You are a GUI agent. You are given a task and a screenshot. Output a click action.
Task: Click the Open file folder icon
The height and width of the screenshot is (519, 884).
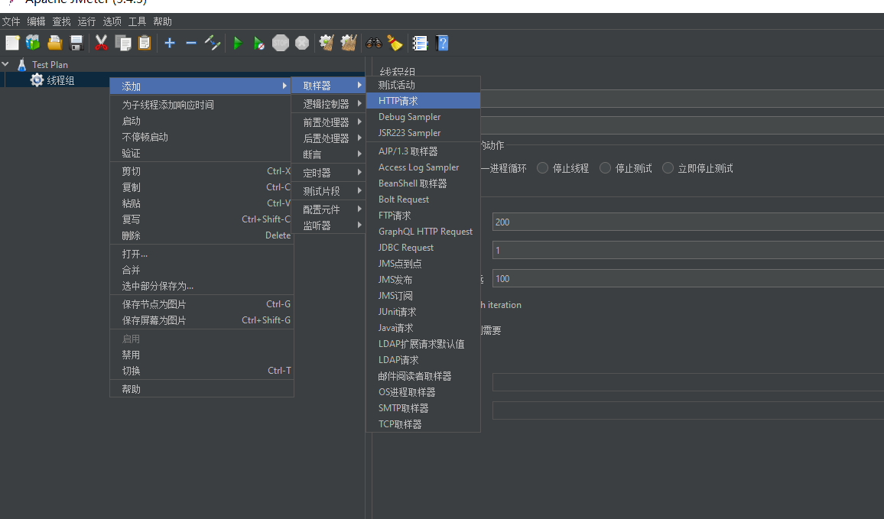[55, 43]
